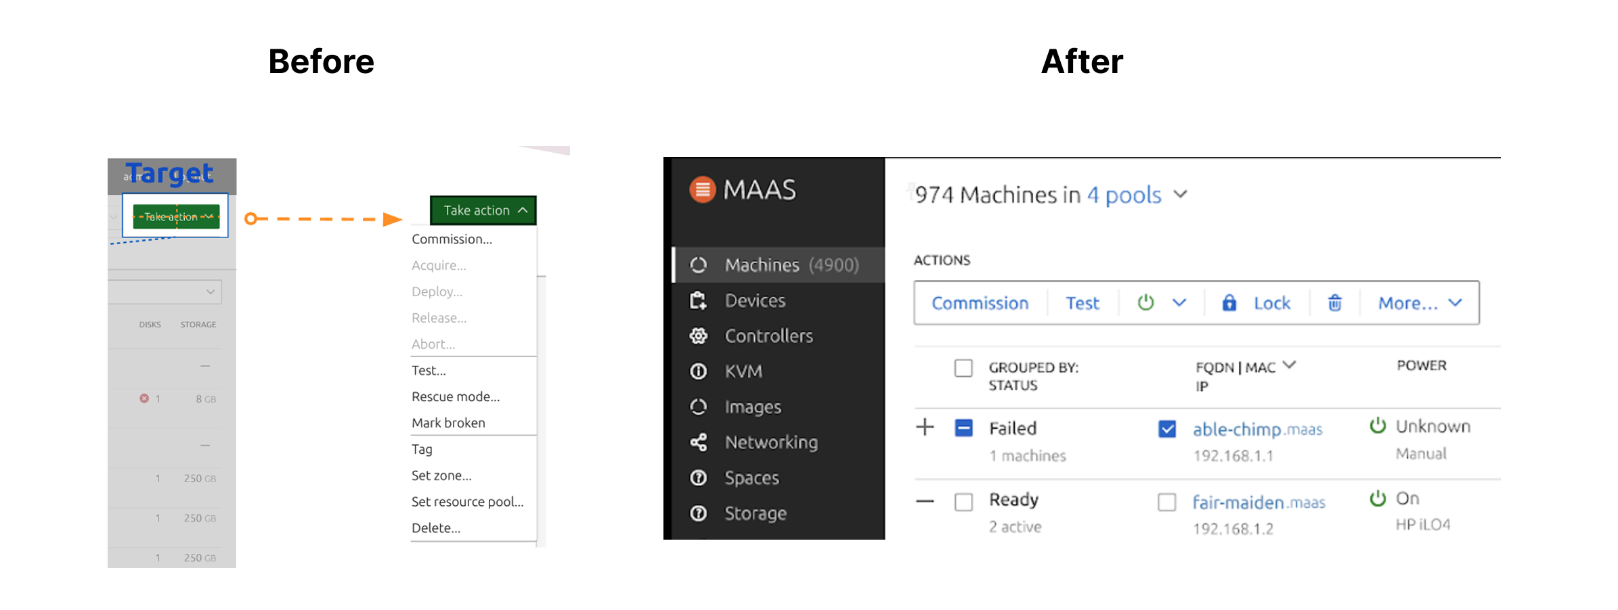Click the 8 GB storage value
1618x610 pixels.
(206, 399)
